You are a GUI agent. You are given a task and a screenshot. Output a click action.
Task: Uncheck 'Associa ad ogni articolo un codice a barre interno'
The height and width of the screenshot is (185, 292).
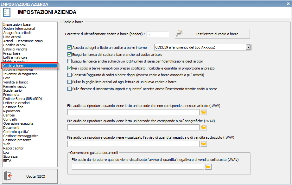click(x=70, y=48)
